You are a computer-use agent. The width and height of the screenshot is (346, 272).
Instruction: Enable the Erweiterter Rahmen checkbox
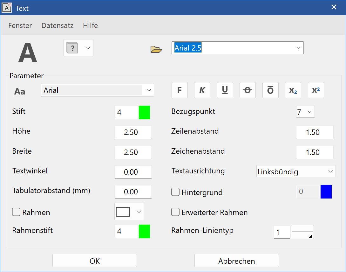[x=175, y=212]
